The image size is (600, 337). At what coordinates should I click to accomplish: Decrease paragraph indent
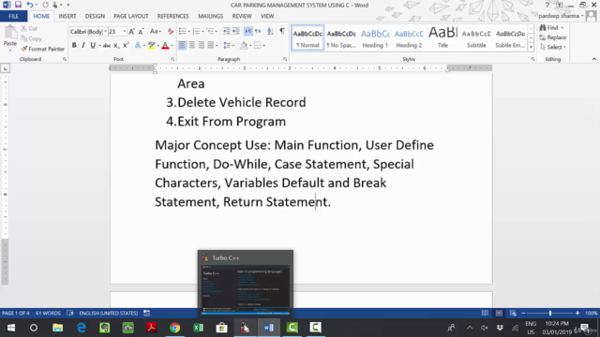pos(227,31)
